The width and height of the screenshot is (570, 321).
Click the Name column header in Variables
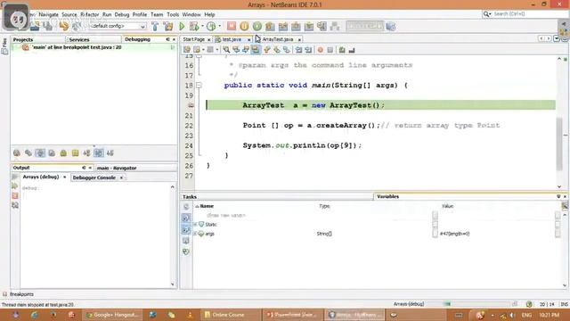(207, 206)
